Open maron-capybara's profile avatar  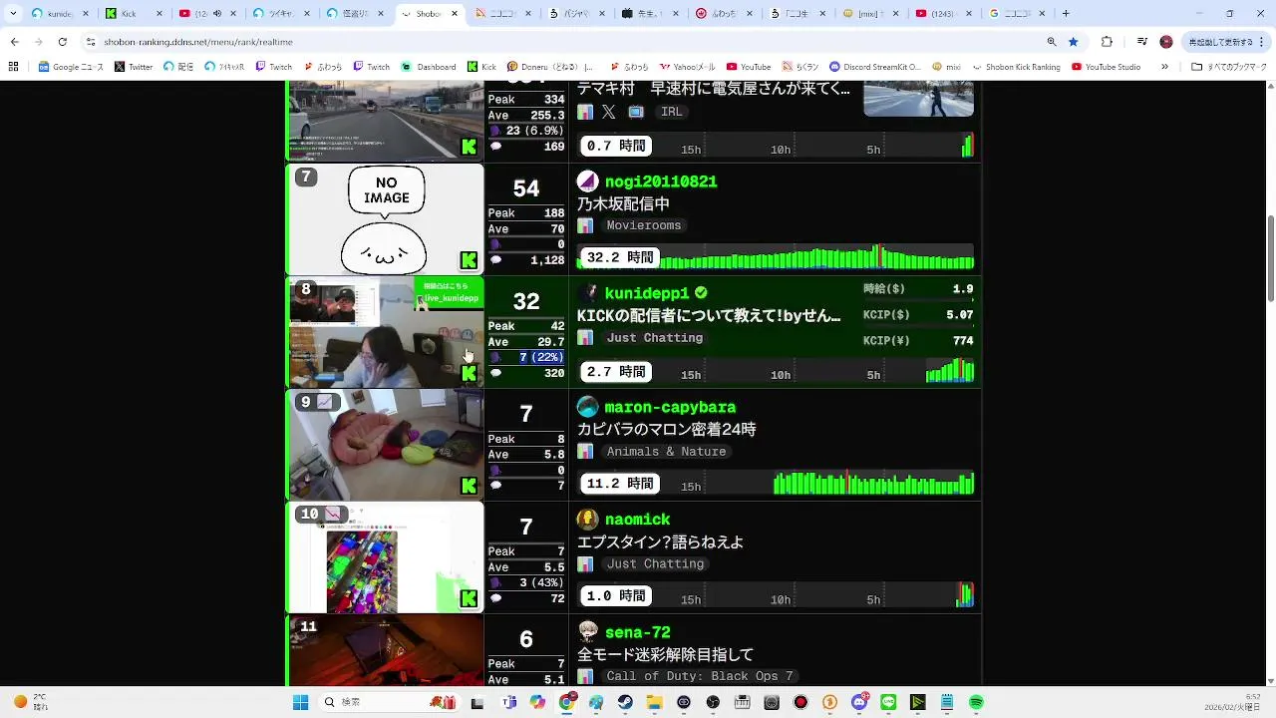587,407
